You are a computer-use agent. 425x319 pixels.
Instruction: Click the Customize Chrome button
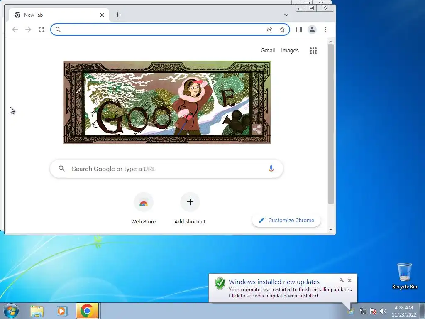pos(286,220)
